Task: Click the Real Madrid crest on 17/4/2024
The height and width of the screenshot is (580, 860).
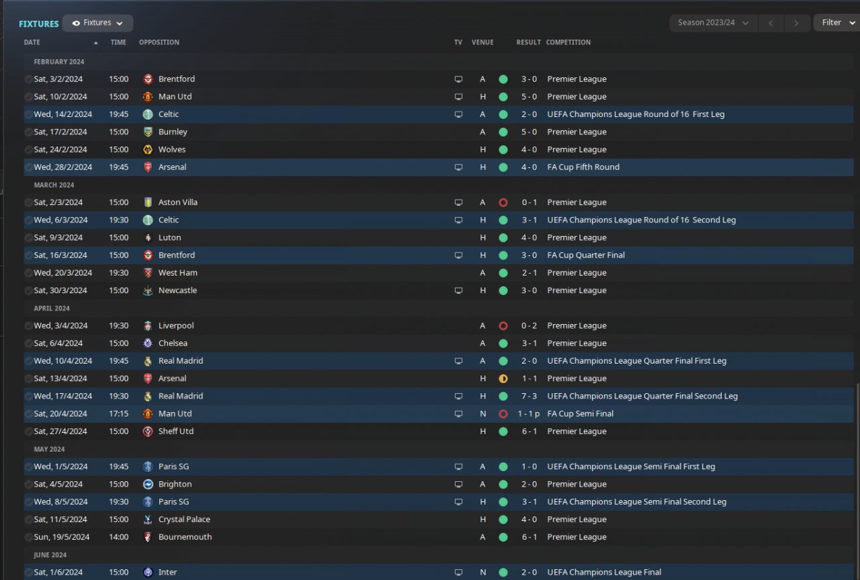Action: (x=148, y=396)
